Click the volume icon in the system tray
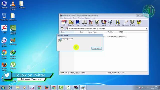 pyautogui.click(x=148, y=88)
